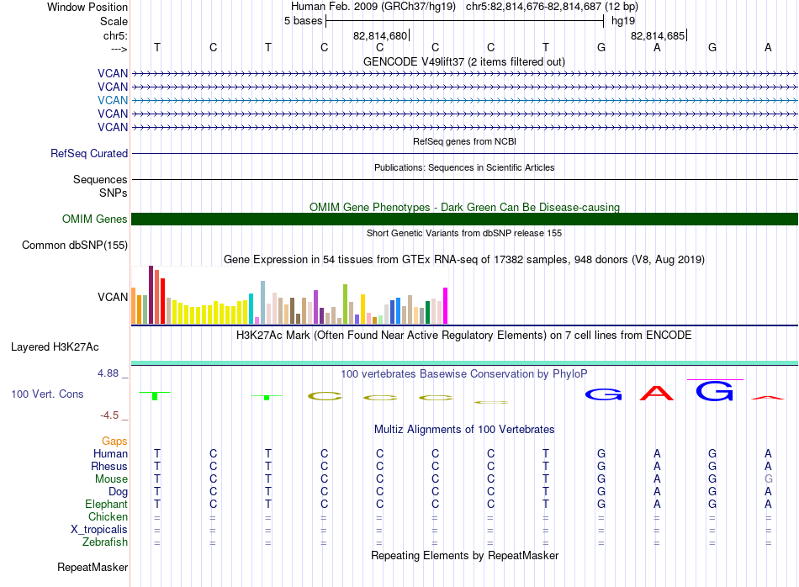799x587 pixels.
Task: Click the Sequences label of Publications track
Action: (100, 179)
